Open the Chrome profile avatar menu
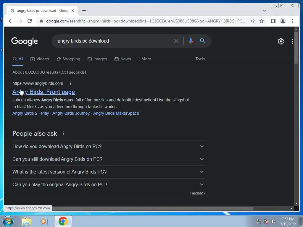The width and height of the screenshot is (303, 227). [x=283, y=21]
